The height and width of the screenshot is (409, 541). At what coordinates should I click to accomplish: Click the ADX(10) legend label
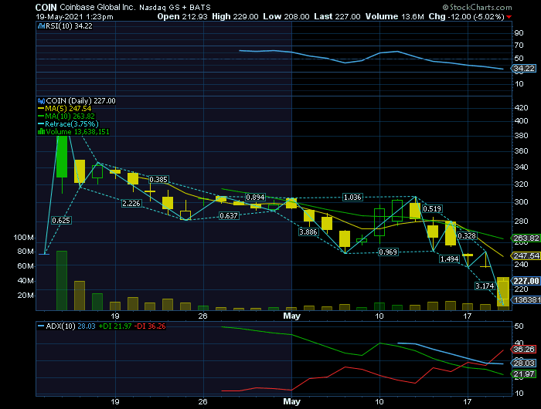60,326
